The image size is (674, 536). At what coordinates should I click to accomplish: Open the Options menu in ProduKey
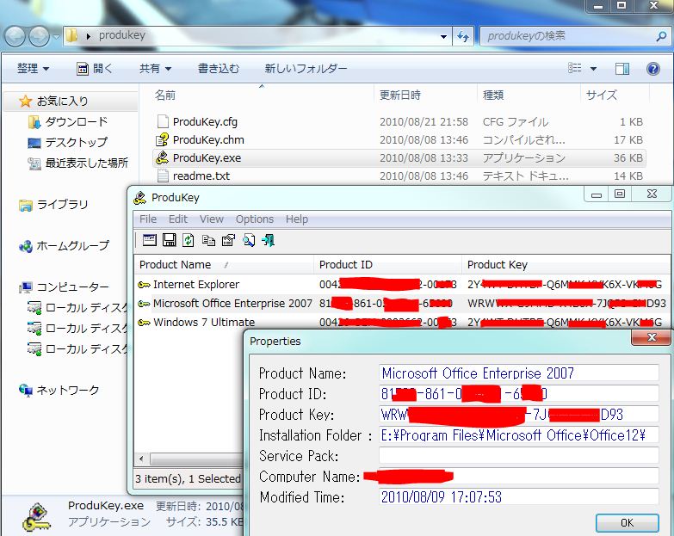(255, 219)
